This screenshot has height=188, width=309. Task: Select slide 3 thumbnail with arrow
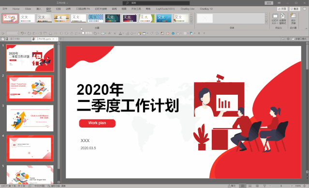point(30,118)
